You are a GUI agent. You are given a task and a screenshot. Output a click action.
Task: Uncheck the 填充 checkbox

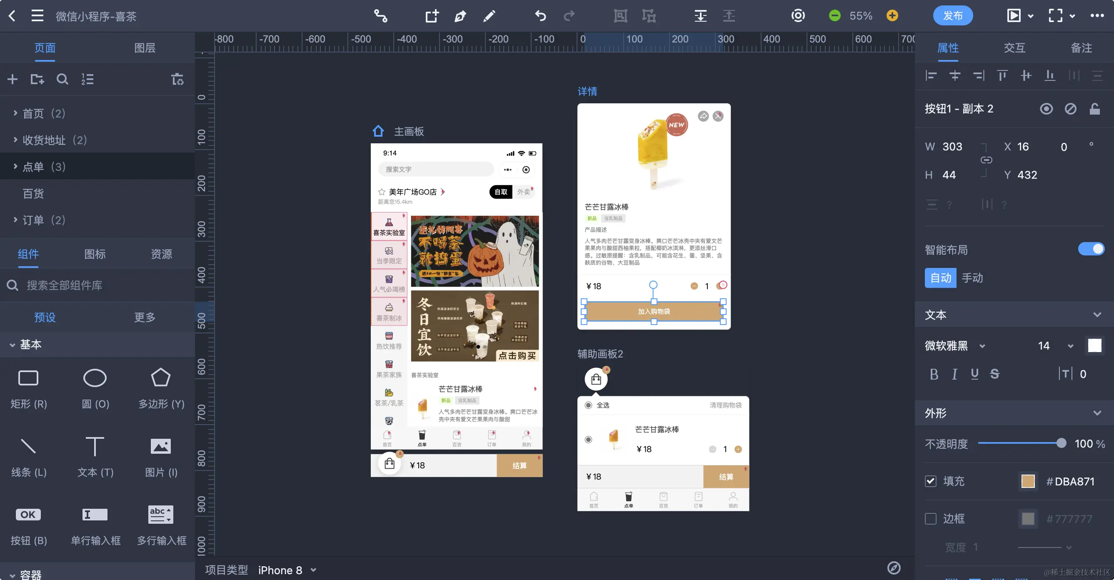(931, 481)
